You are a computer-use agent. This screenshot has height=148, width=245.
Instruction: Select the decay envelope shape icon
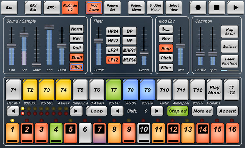coord(166,29)
